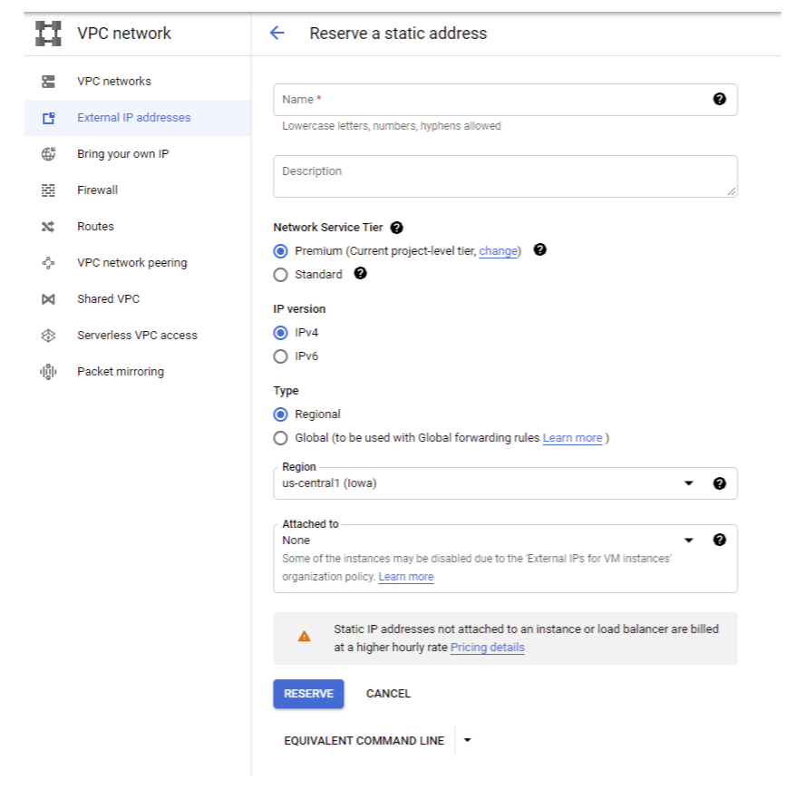Click the Packet mirroring sidebar icon

pos(49,372)
